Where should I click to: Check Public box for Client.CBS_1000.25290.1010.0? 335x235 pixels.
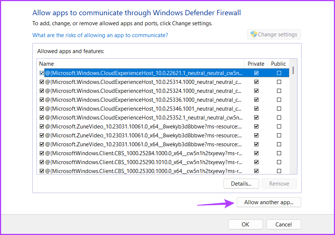point(279,162)
